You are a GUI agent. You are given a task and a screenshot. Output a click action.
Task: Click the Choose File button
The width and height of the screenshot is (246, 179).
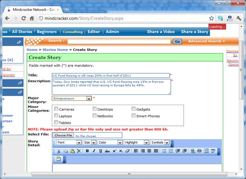[63, 135]
